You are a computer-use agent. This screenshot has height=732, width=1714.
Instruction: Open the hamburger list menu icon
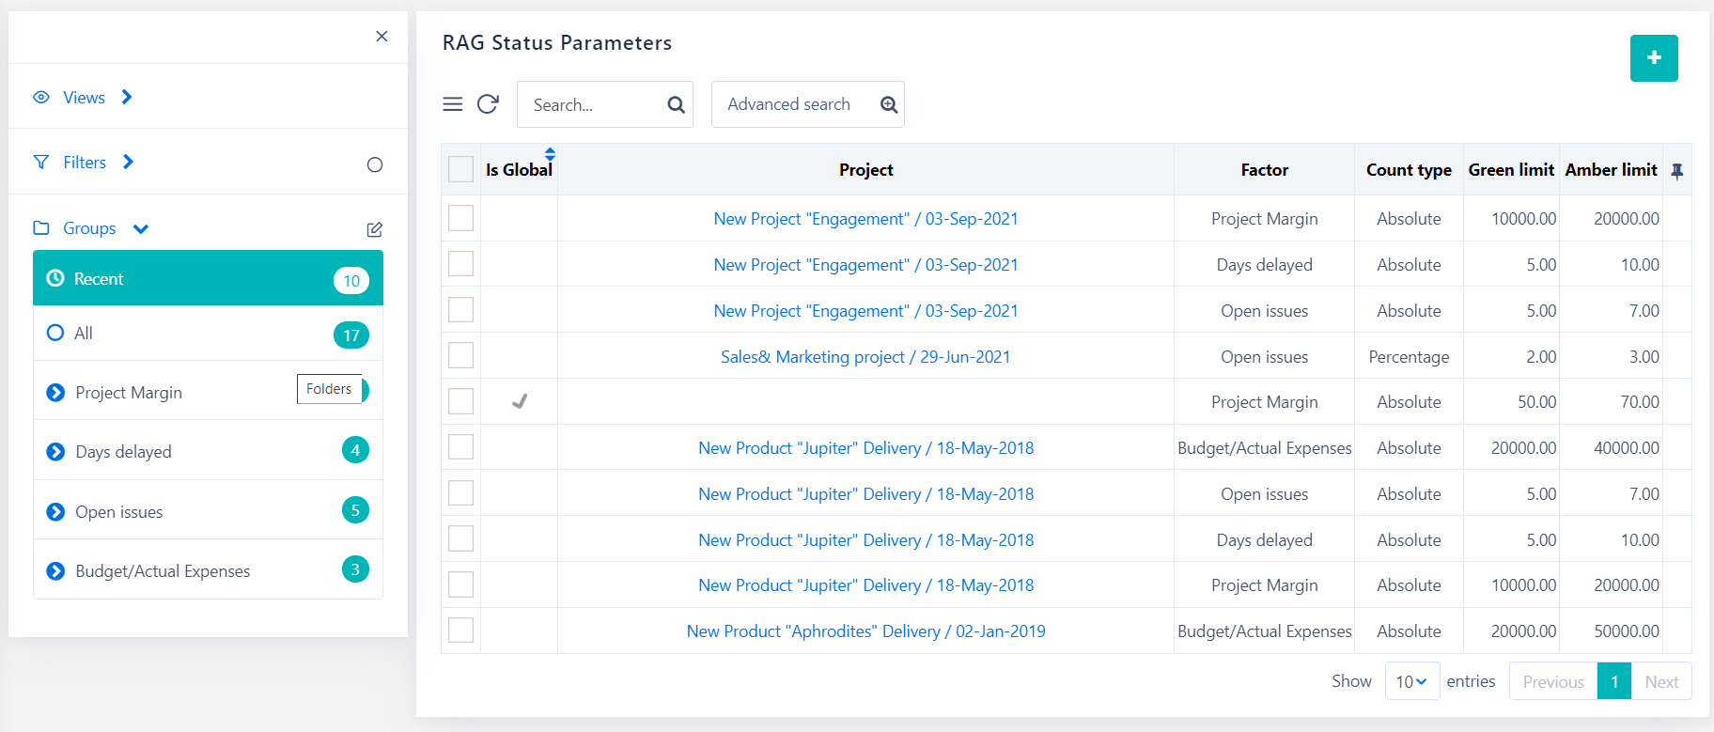[453, 104]
